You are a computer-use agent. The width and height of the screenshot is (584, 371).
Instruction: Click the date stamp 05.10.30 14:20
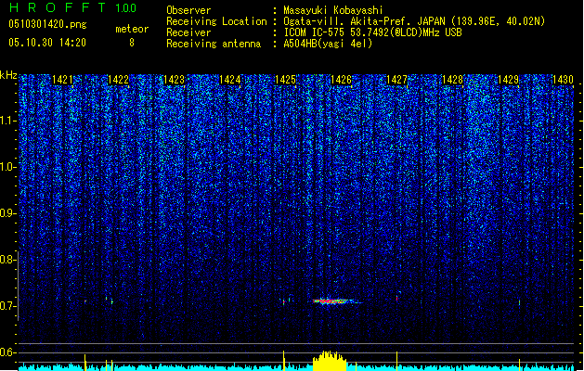47,43
